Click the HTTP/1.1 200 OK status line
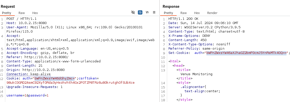The image size is (290, 102). [183, 19]
